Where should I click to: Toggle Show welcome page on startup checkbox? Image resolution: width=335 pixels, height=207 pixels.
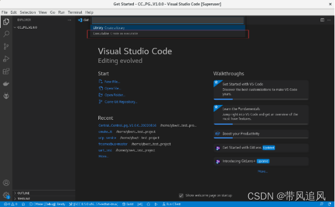181,196
